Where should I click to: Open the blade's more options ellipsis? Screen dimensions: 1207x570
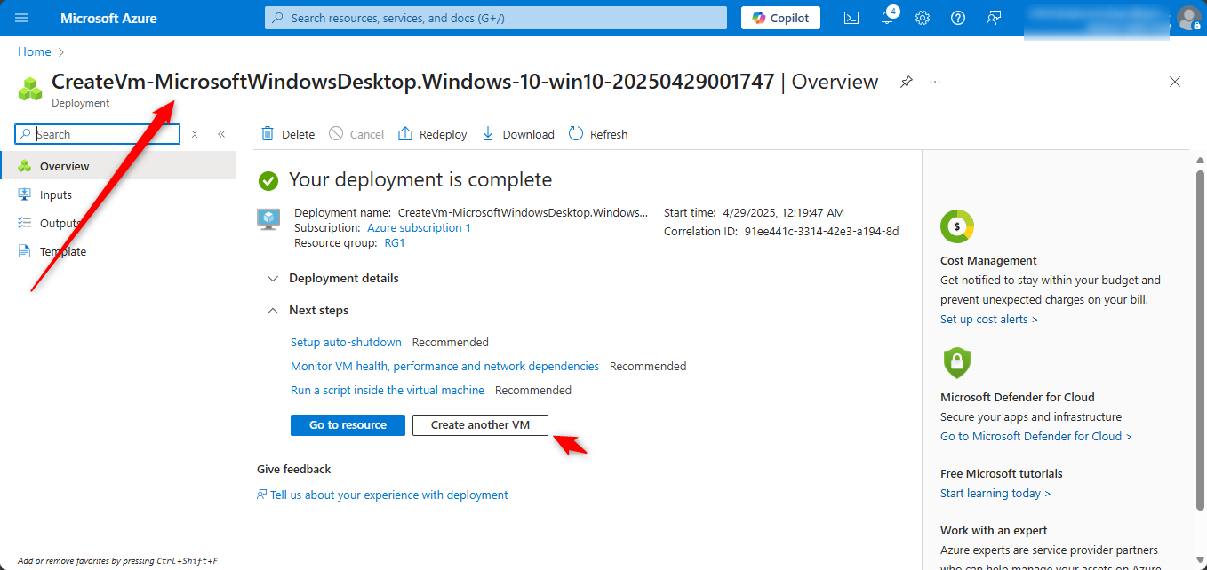coord(935,82)
